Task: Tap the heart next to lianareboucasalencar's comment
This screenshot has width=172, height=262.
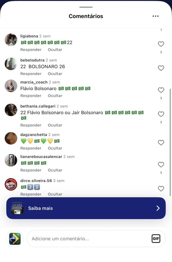Action: [161, 165]
